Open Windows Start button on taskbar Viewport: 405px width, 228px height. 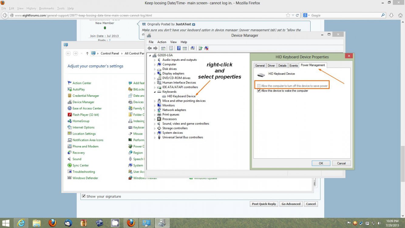click(x=6, y=223)
